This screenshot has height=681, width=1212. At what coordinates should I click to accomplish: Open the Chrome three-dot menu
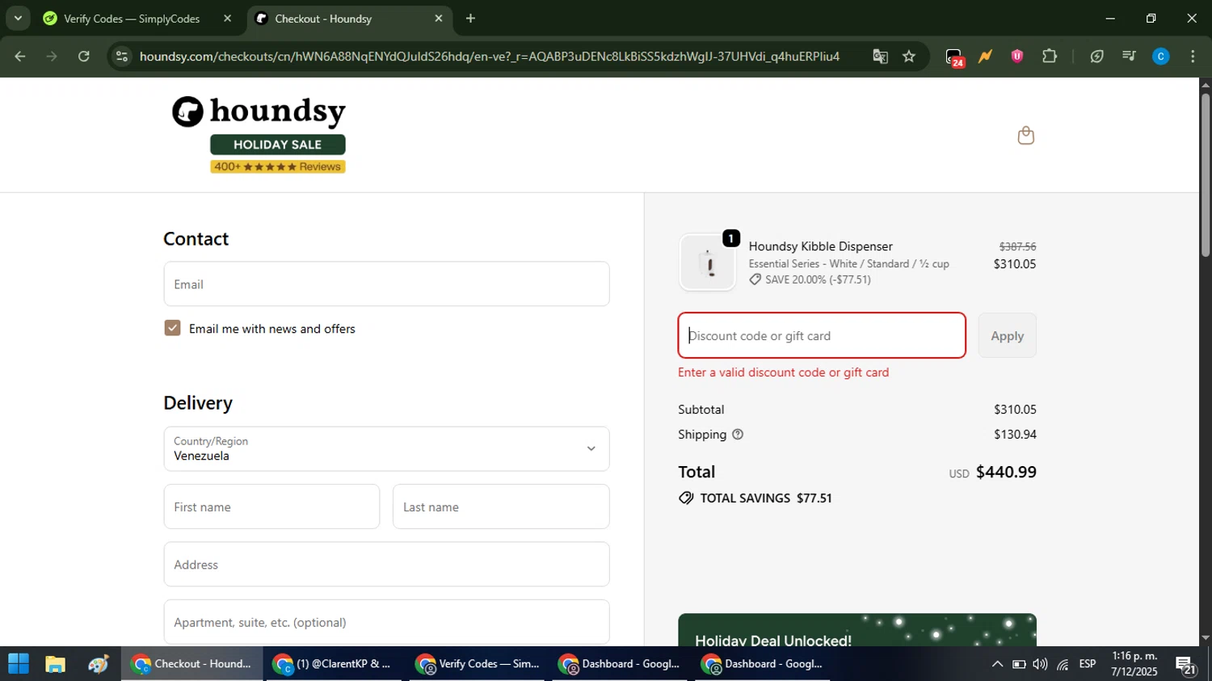click(1193, 57)
